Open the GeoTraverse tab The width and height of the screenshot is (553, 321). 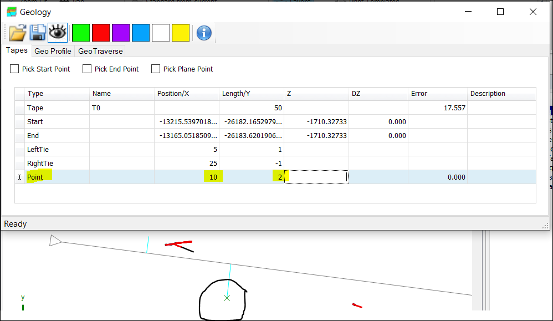click(x=100, y=51)
